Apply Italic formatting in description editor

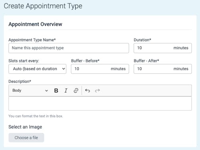pyautogui.click(x=66, y=90)
